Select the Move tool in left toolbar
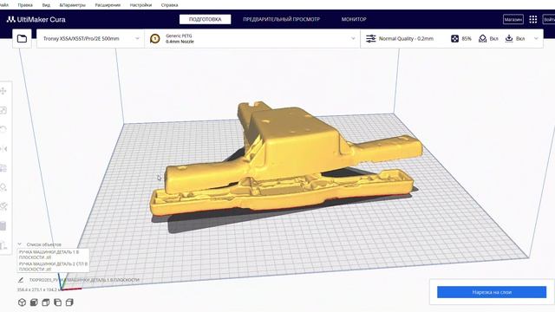This screenshot has height=312, width=555. [x=3, y=91]
